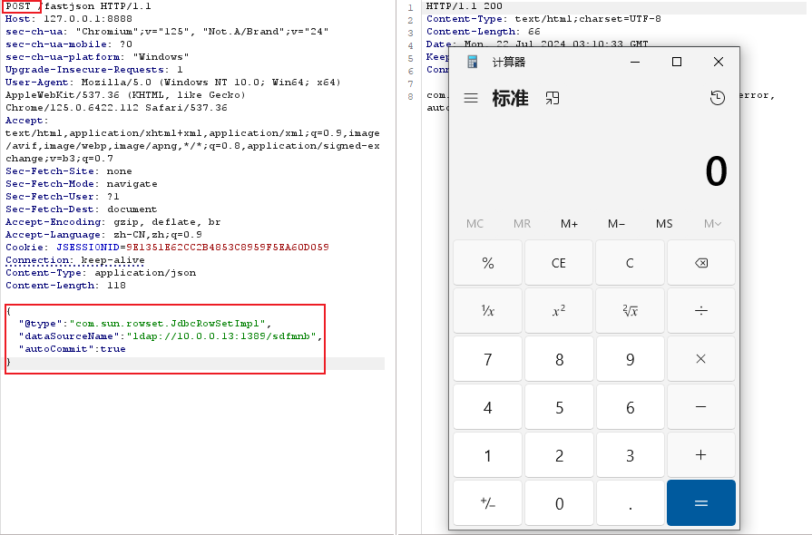Image resolution: width=812 pixels, height=535 pixels.
Task: Click the divide operator button
Action: [701, 310]
